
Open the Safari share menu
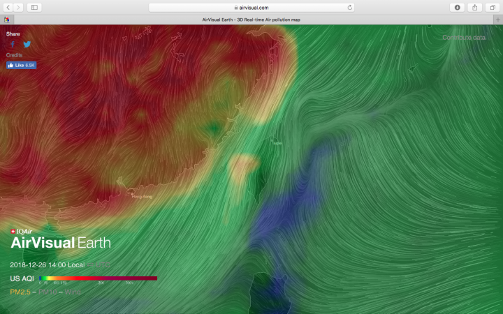click(x=475, y=8)
